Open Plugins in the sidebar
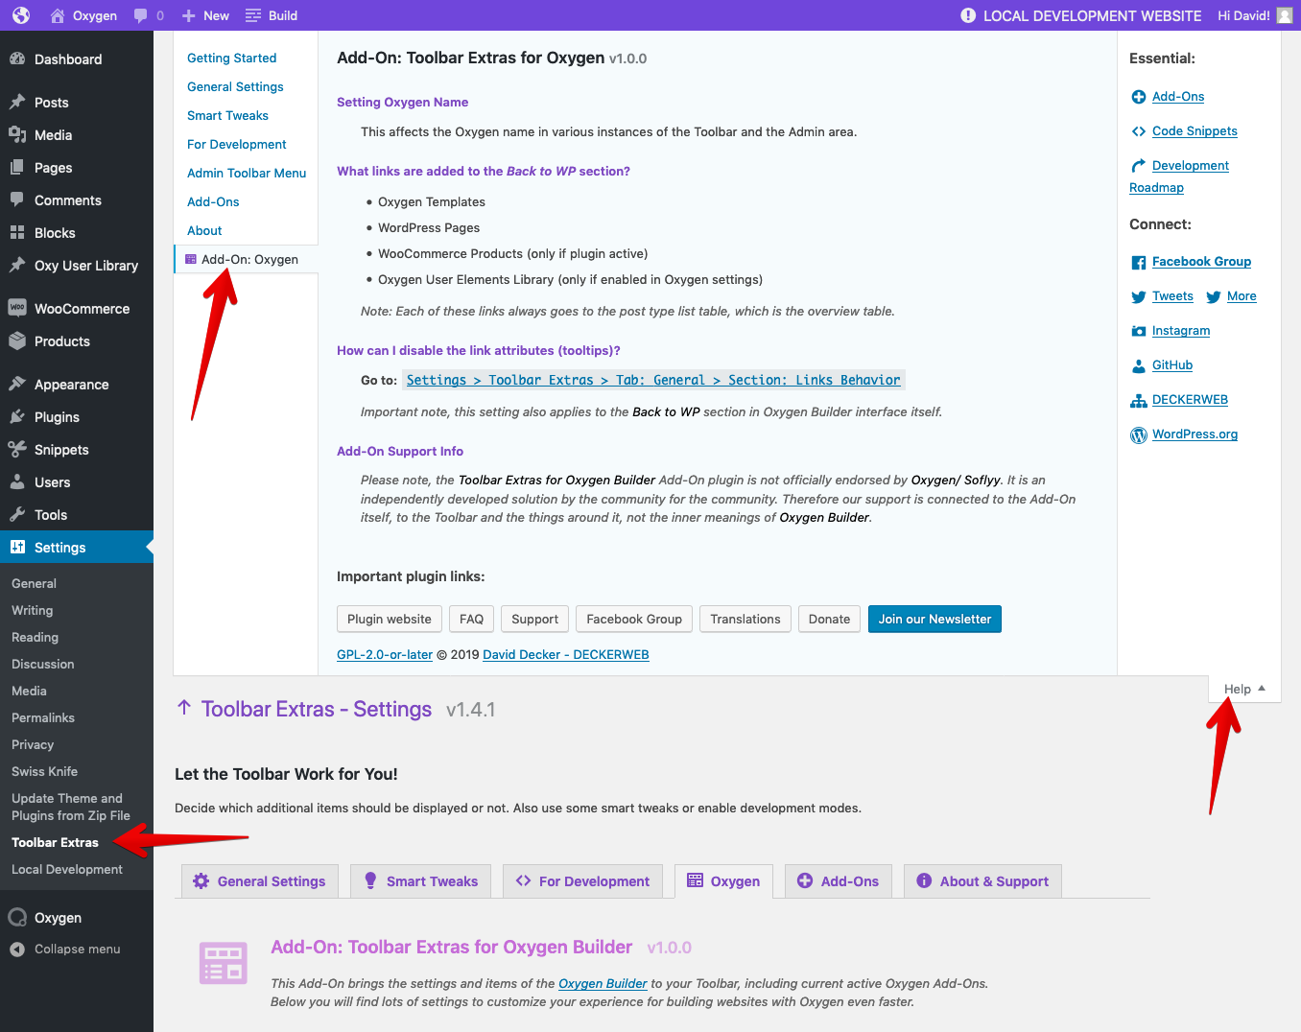Viewport: 1301px width, 1032px height. pyautogui.click(x=77, y=417)
